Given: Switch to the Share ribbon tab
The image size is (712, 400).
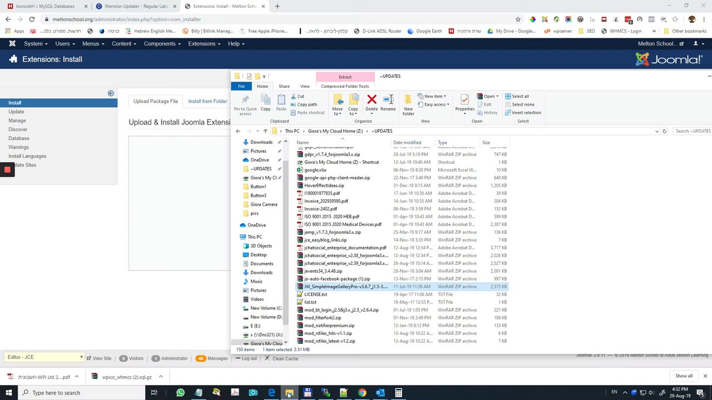Looking at the screenshot, I should [284, 86].
